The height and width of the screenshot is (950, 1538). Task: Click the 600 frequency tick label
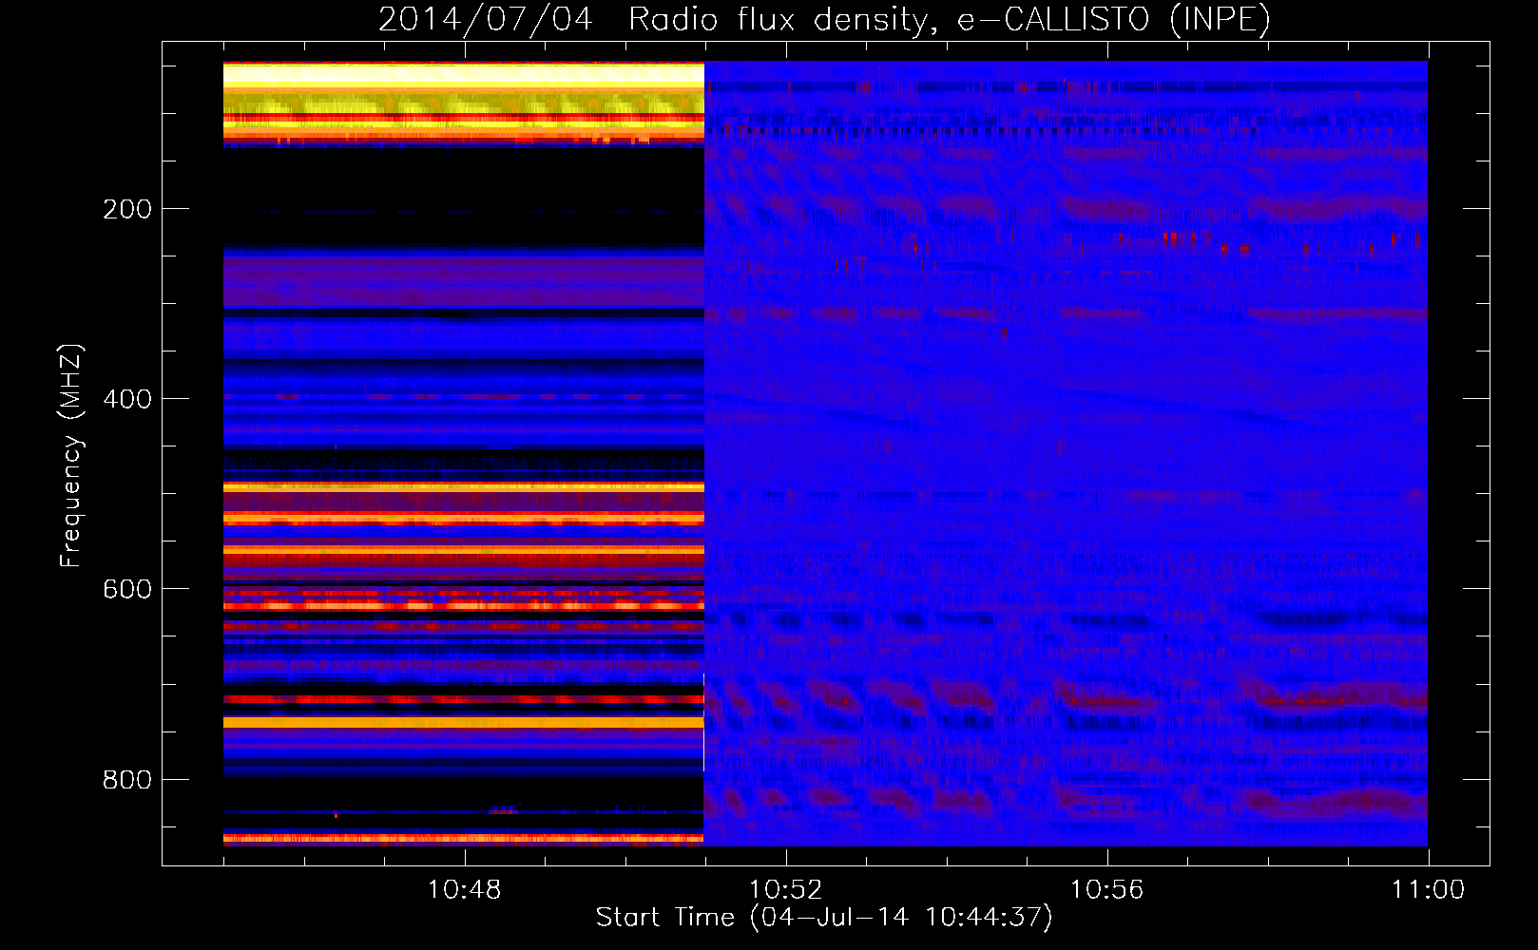point(127,590)
